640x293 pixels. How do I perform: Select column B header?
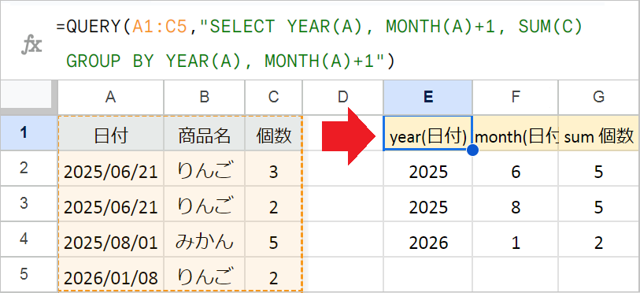[205, 97]
